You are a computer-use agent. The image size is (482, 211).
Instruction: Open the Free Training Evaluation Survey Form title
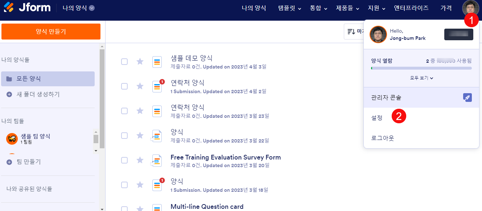click(226, 157)
